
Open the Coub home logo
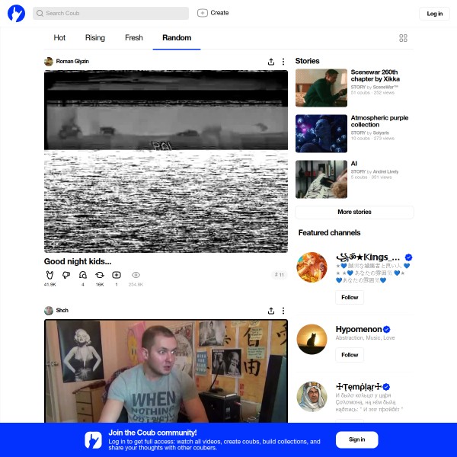16,13
